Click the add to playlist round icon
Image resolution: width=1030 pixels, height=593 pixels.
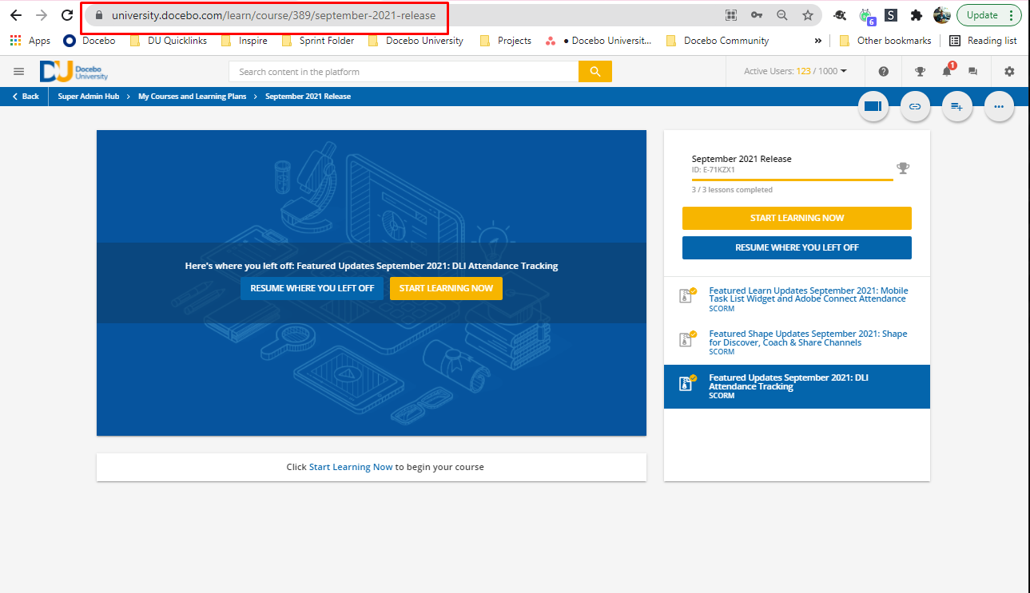tap(957, 106)
